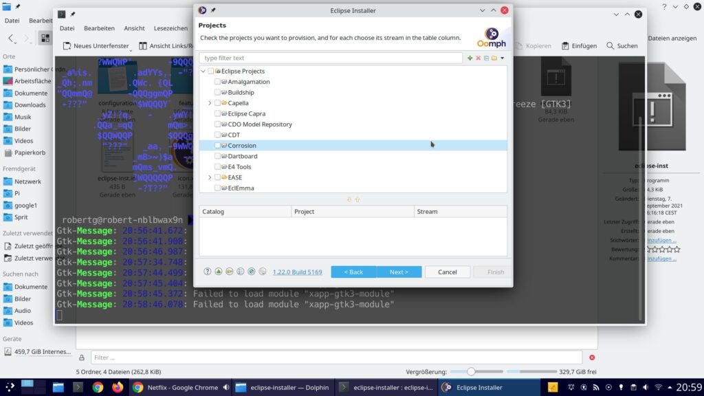Viewport: 704px width, 396px height.
Task: Click the Next button
Action: pos(399,272)
